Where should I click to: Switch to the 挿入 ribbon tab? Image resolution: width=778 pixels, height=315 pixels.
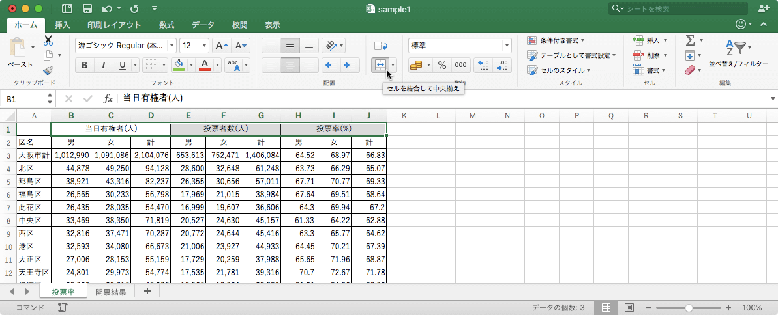point(63,25)
